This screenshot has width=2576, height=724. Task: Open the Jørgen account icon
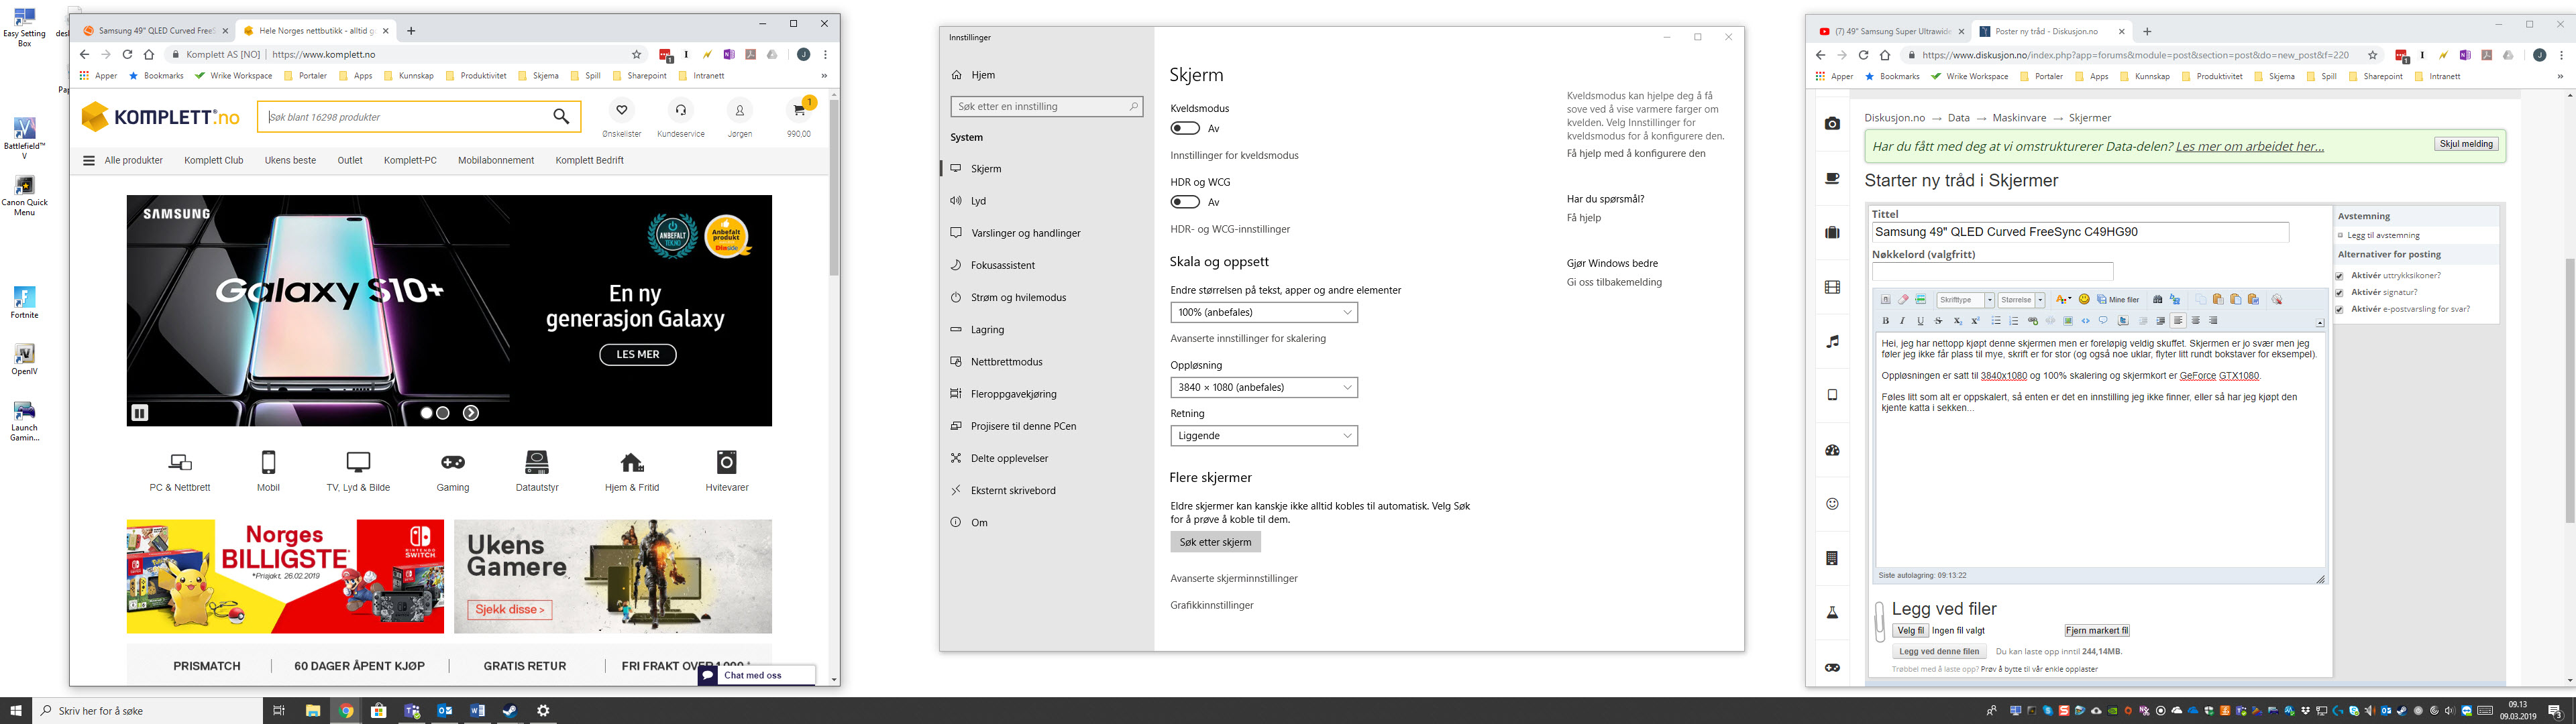click(x=740, y=110)
